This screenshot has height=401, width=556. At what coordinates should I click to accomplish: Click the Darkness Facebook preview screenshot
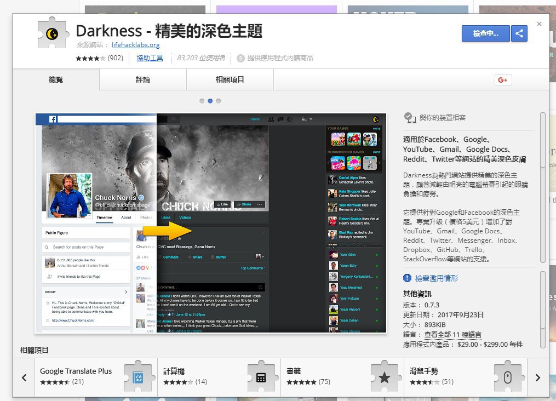coord(211,223)
